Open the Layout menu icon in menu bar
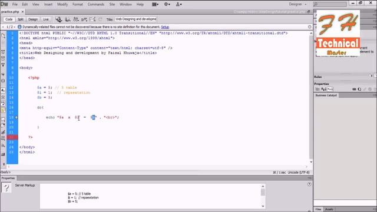377x212 pixels. pyautogui.click(x=155, y=4)
